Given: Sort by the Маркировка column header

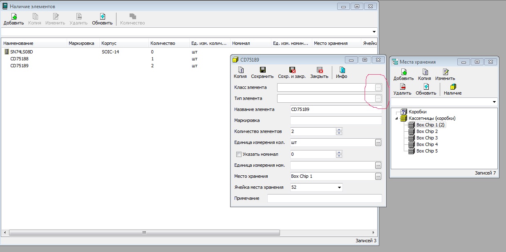Looking at the screenshot, I should 83,43.
